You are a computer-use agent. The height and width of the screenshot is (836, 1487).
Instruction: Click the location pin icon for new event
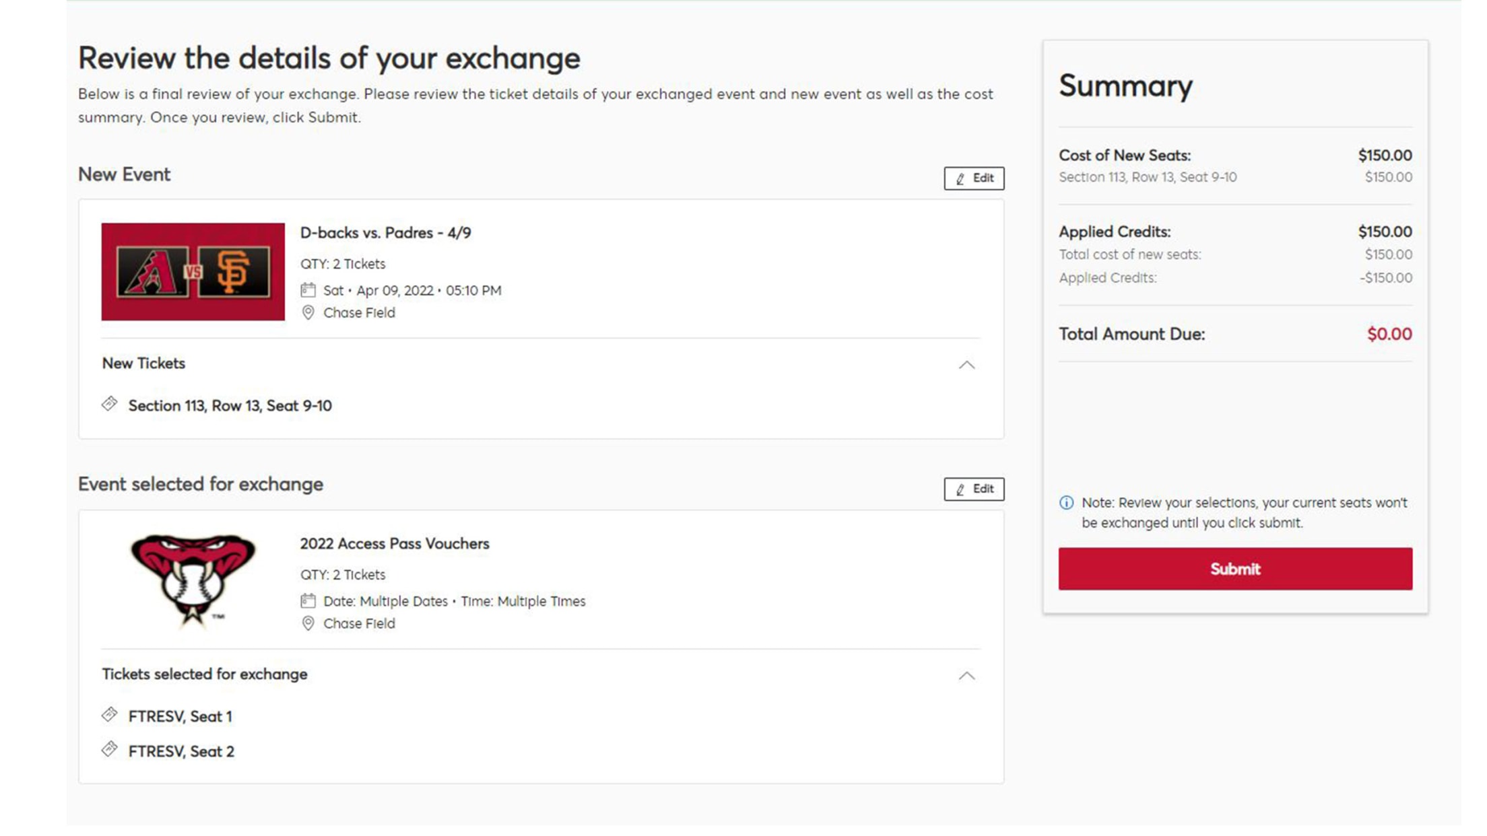click(308, 312)
